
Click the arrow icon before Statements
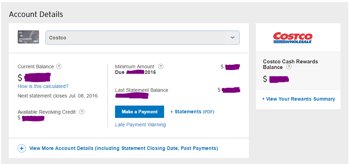[172, 112]
